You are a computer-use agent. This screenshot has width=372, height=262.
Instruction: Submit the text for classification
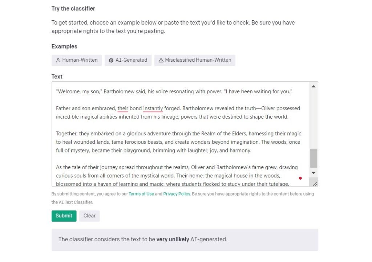[64, 216]
